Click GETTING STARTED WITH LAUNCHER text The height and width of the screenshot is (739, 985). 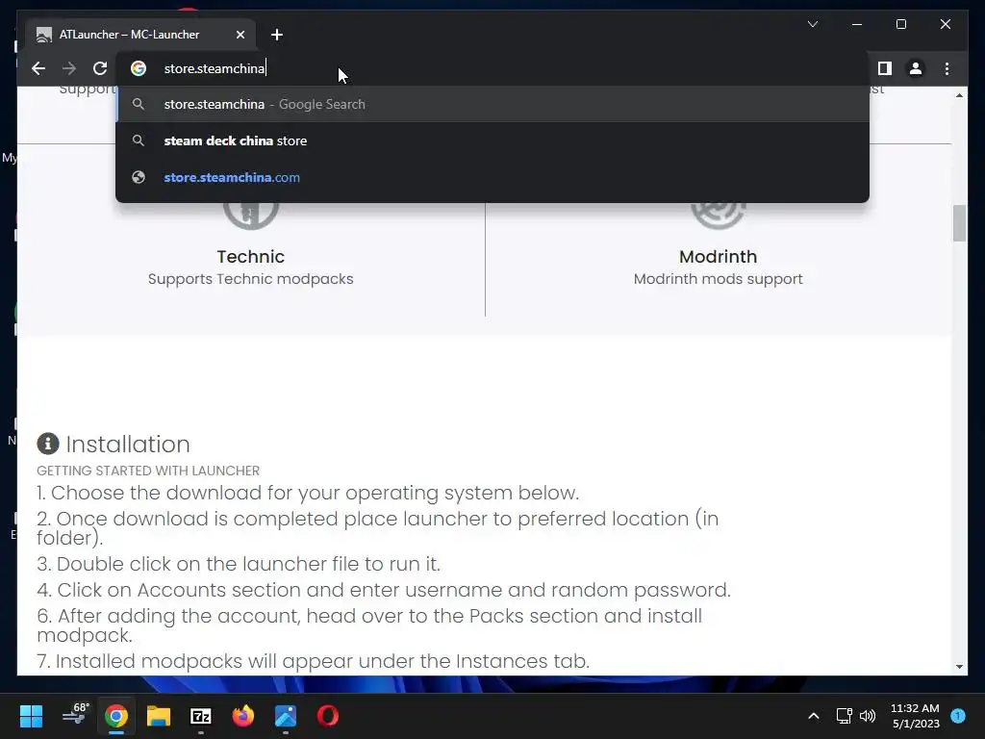coord(148,471)
